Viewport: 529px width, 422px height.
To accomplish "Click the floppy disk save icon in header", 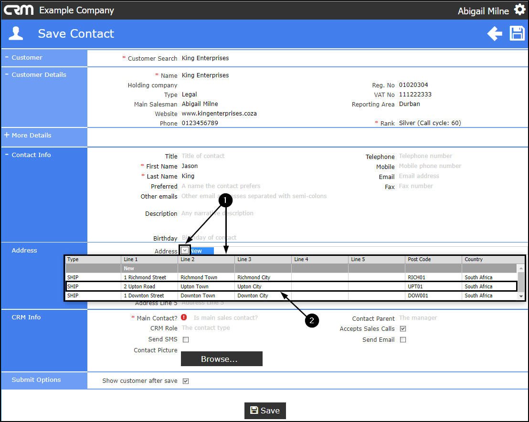I will pos(517,33).
